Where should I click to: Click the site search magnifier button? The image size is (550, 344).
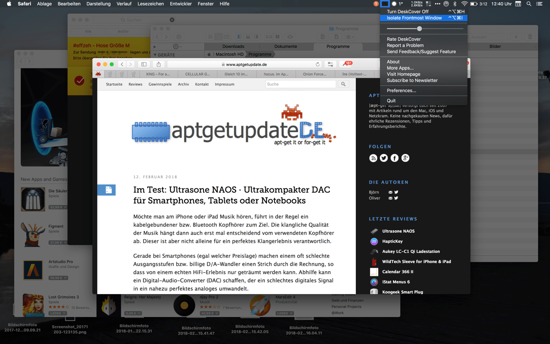click(343, 84)
